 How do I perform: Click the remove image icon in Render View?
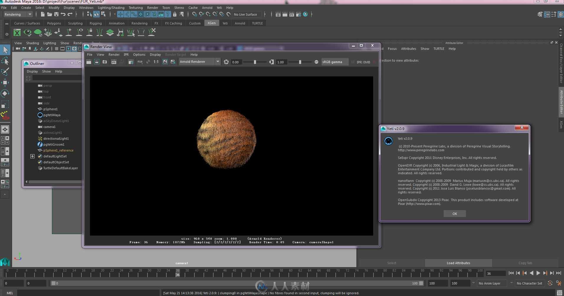[x=173, y=62]
